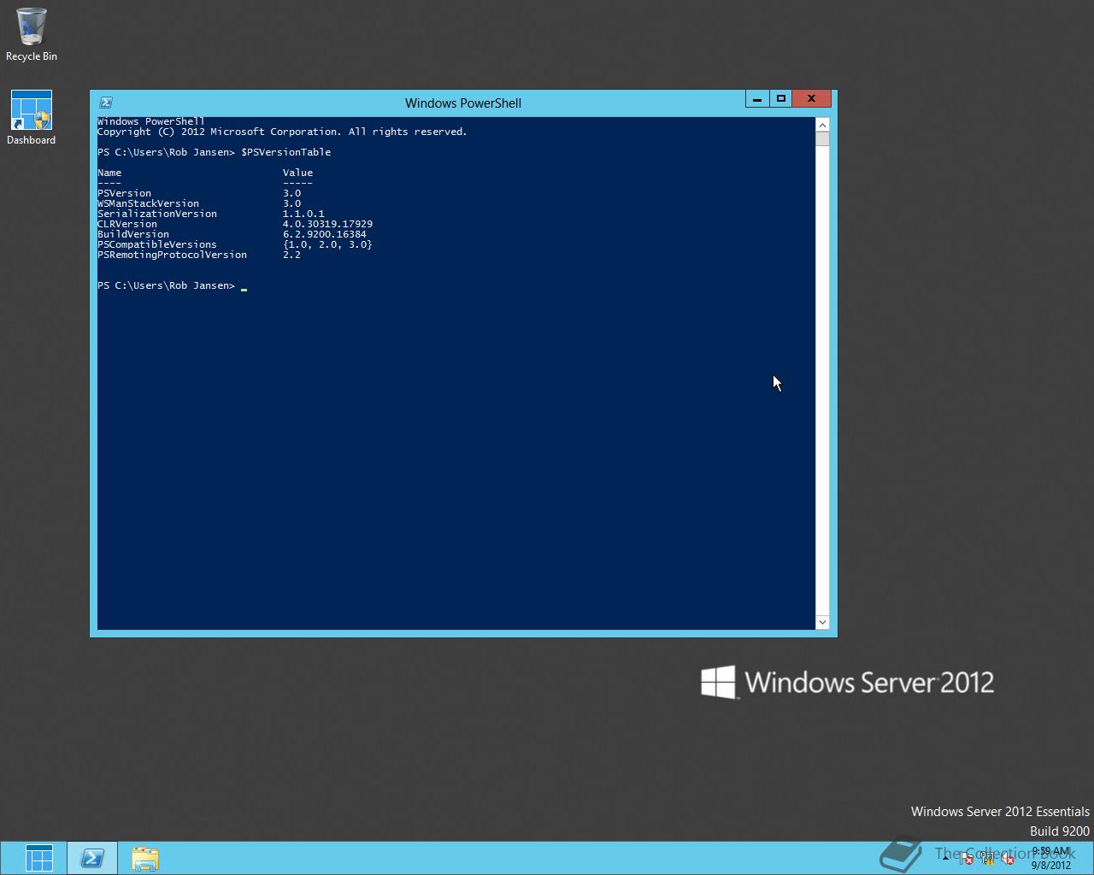Image resolution: width=1094 pixels, height=875 pixels.
Task: Minimize the Windows PowerShell window
Action: [x=757, y=99]
